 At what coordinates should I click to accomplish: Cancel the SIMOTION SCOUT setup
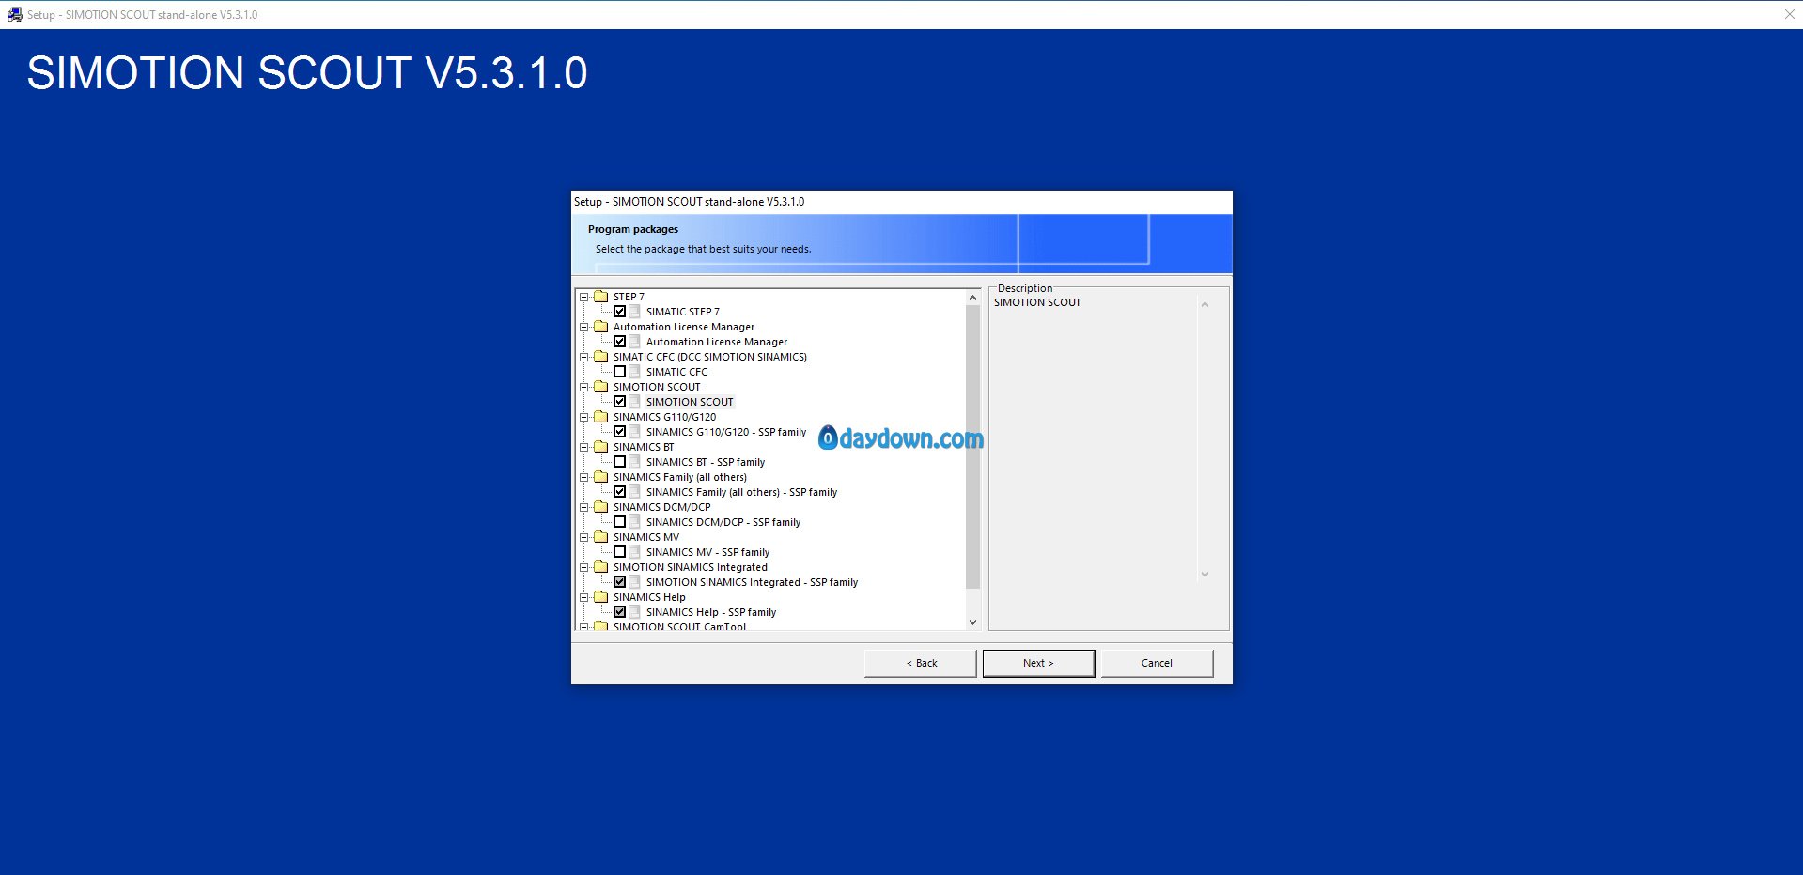pos(1157,663)
